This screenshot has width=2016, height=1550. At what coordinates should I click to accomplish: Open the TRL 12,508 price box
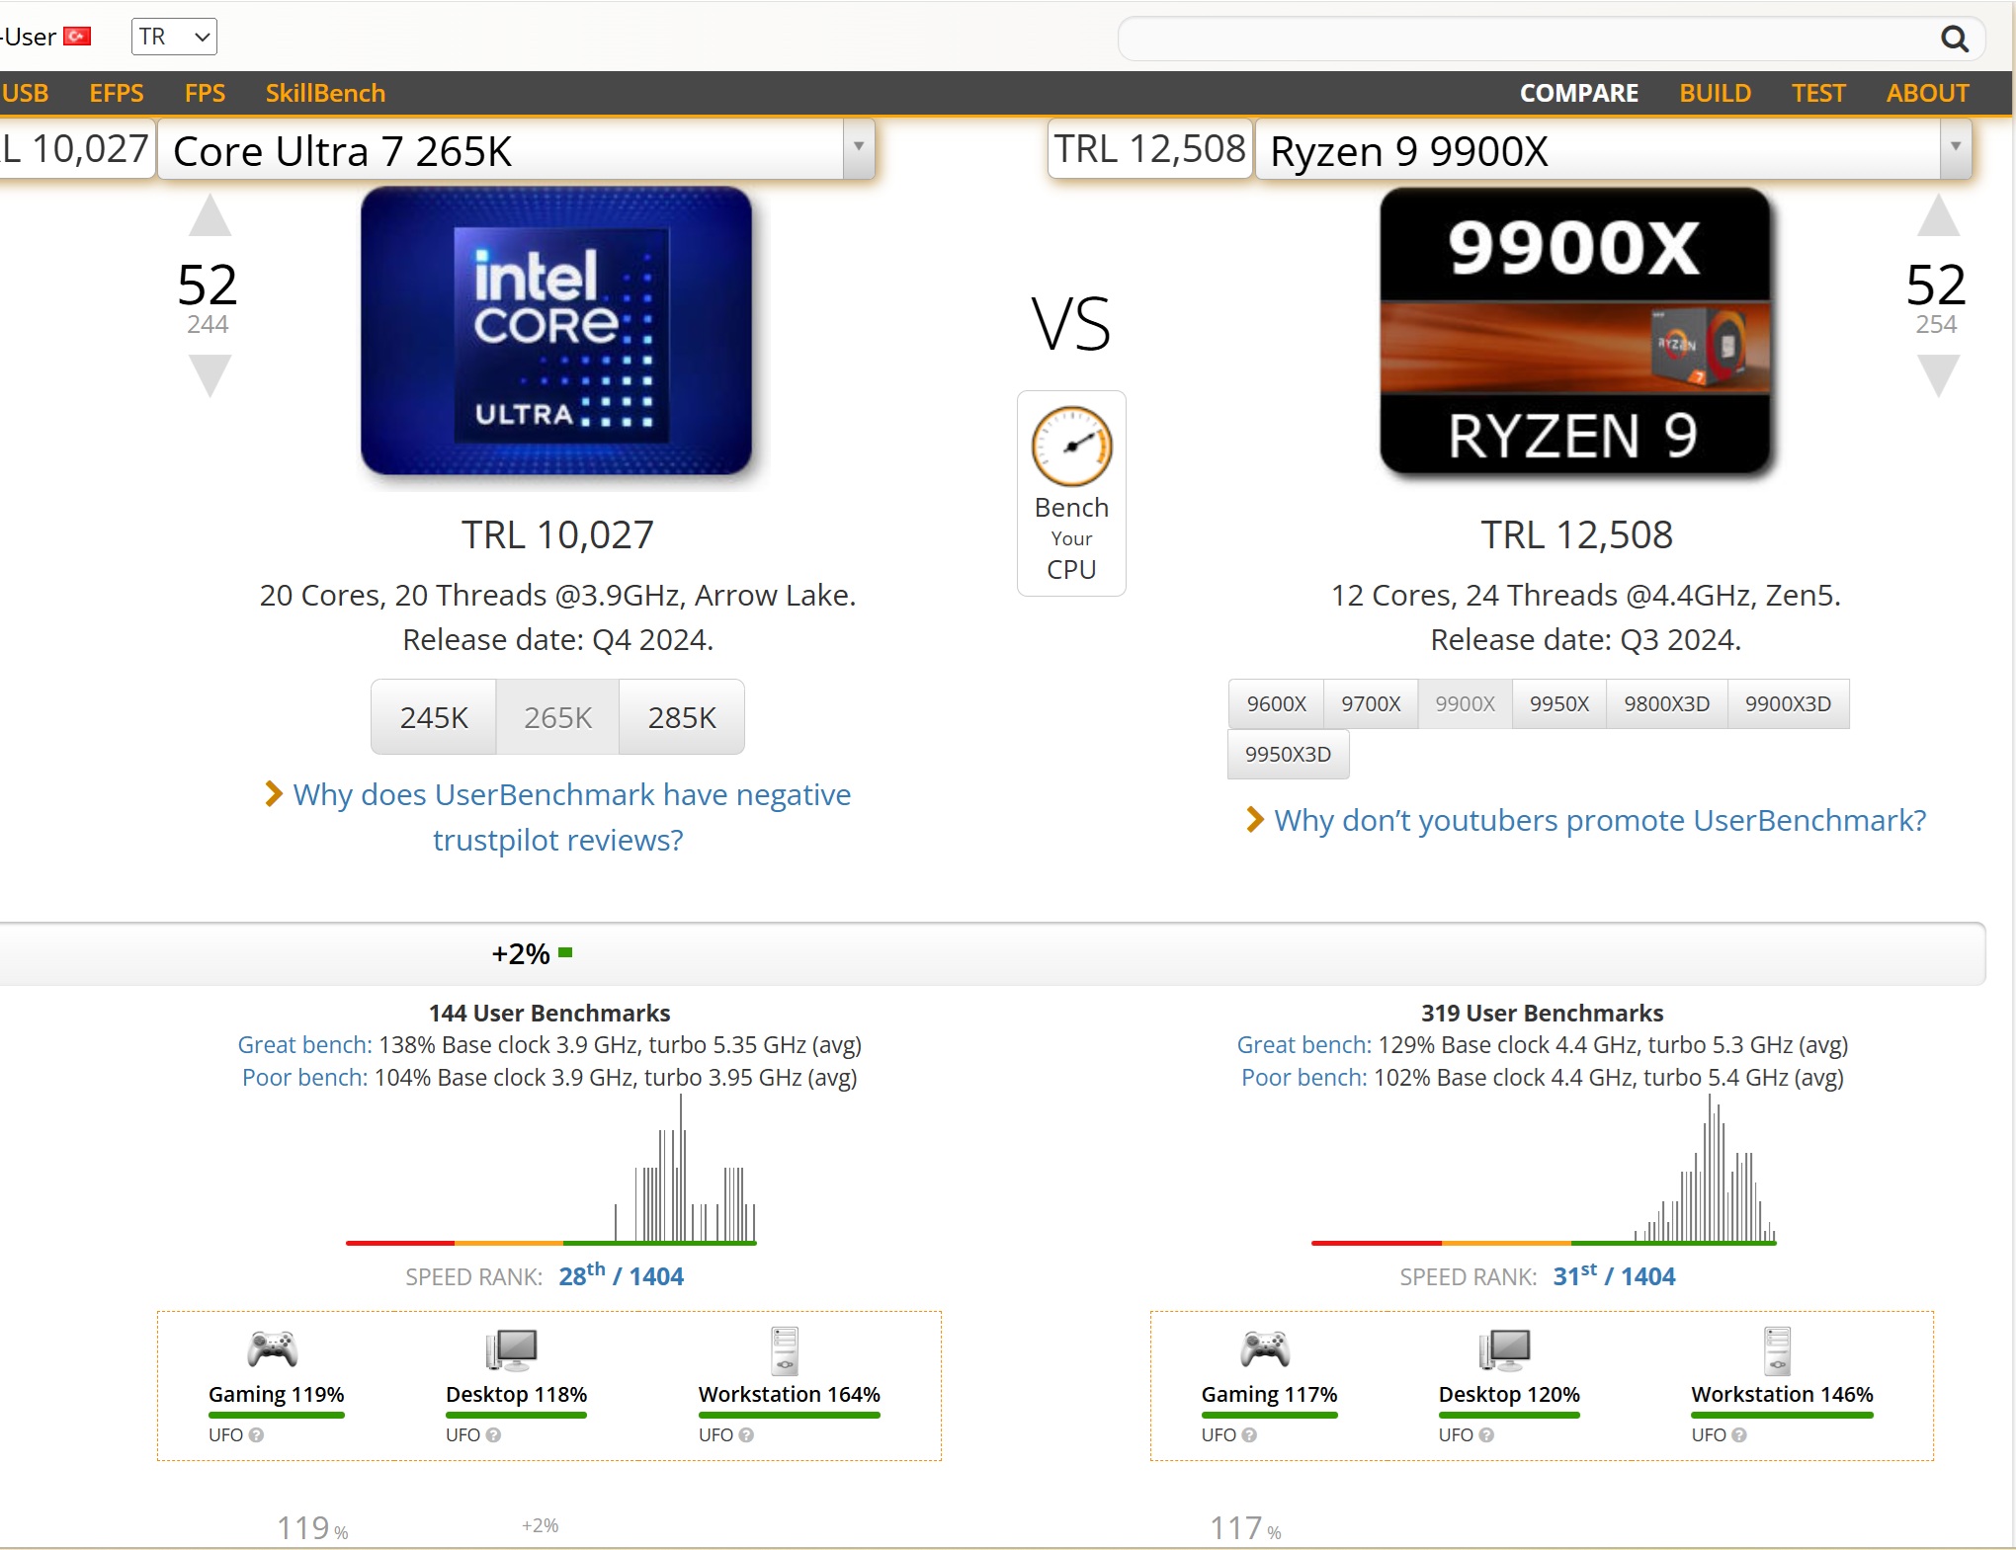point(1149,149)
